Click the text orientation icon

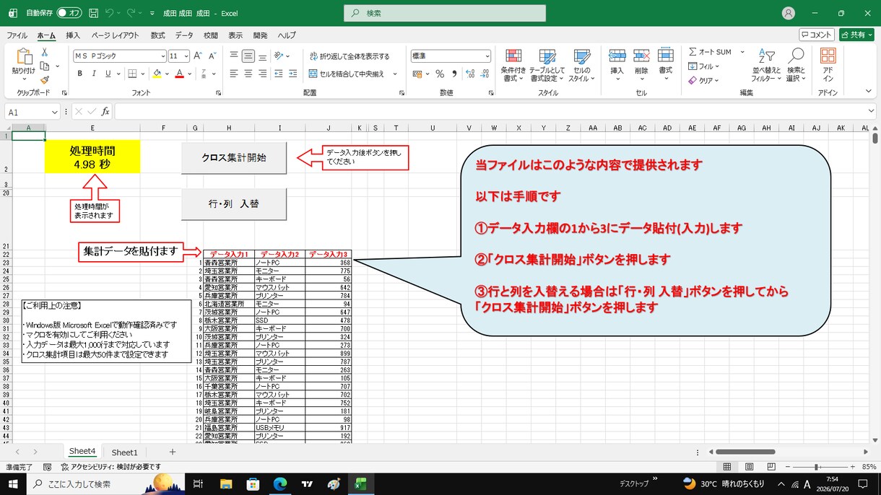278,56
